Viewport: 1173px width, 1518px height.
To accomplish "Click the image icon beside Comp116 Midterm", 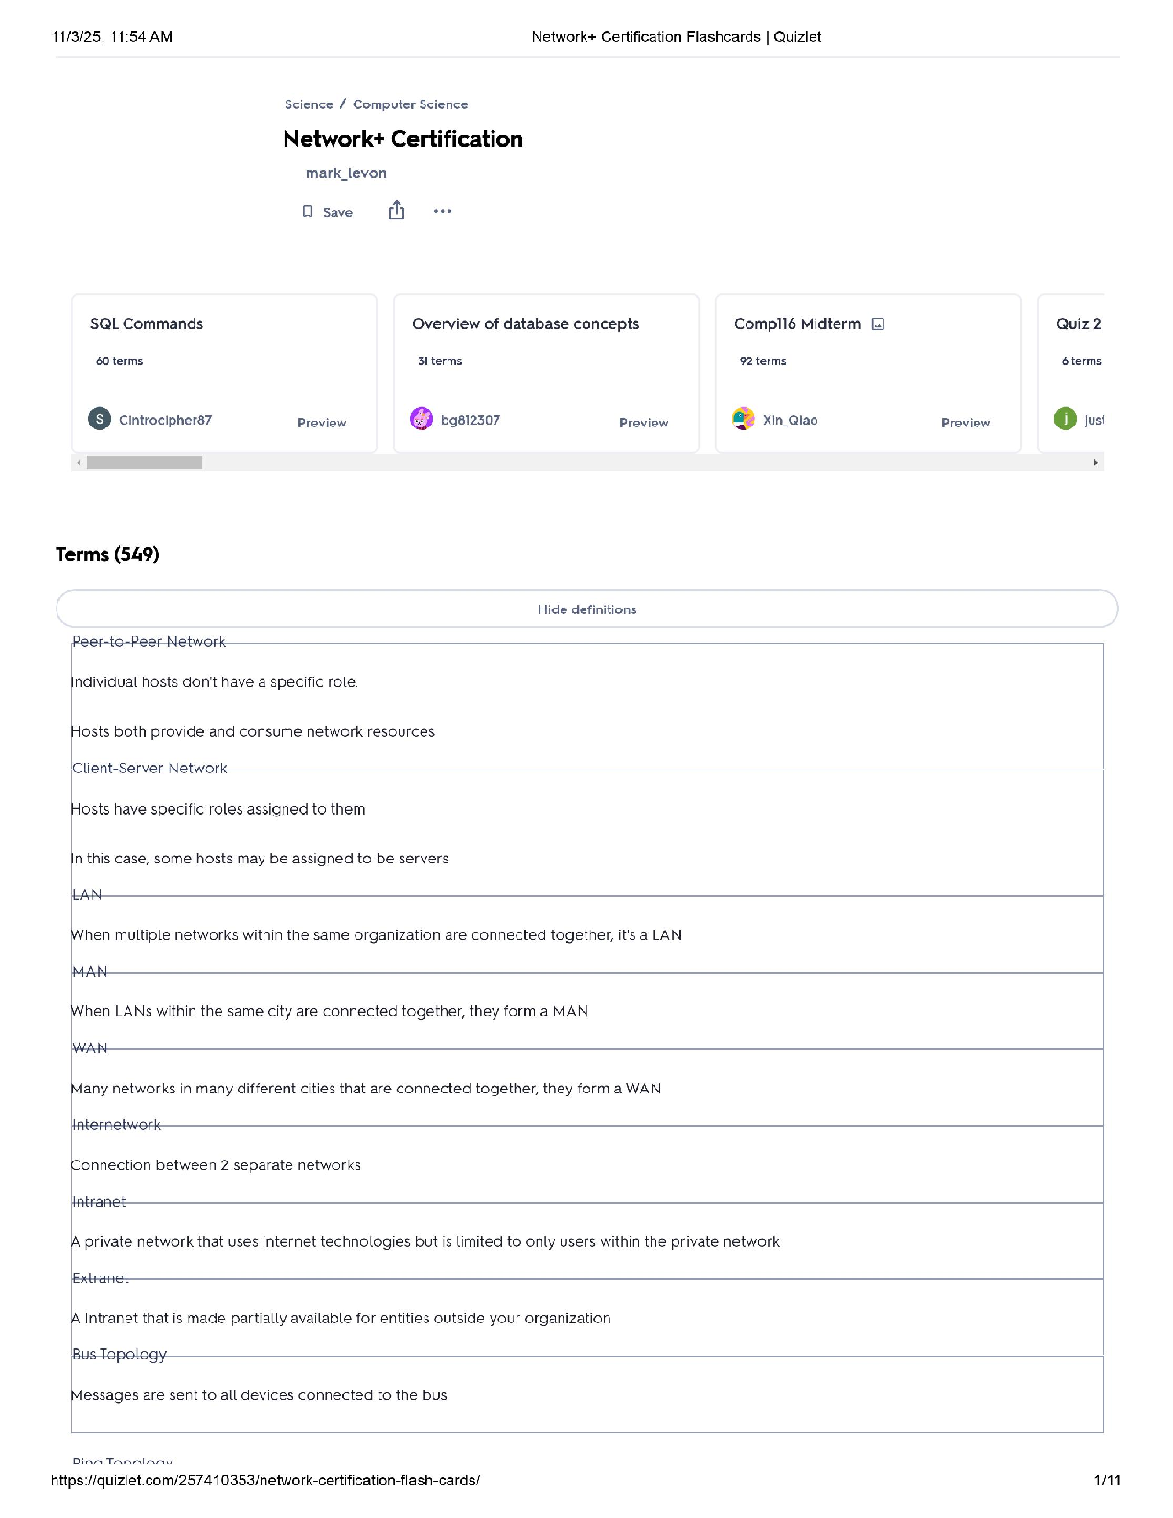I will pyautogui.click(x=878, y=324).
